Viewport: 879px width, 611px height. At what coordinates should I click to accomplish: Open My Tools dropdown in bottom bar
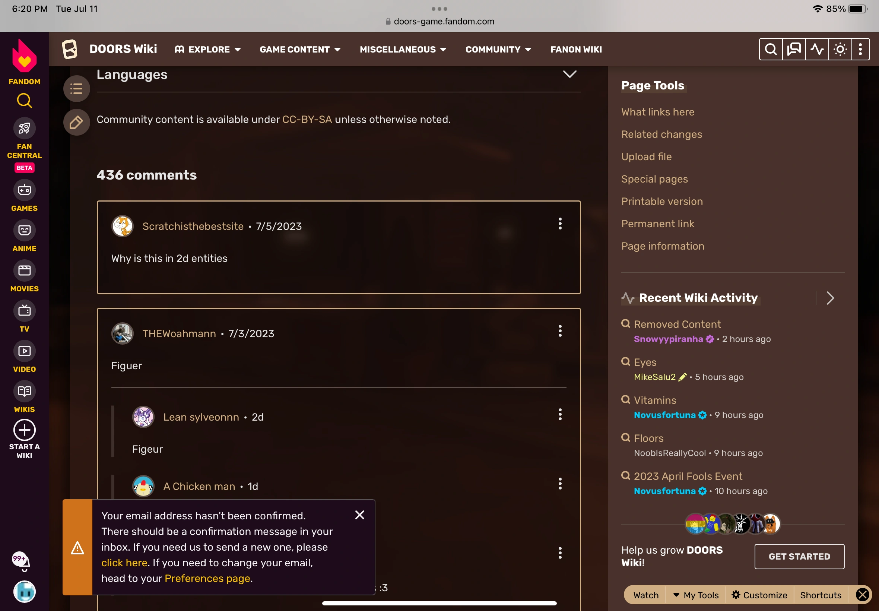pos(696,595)
